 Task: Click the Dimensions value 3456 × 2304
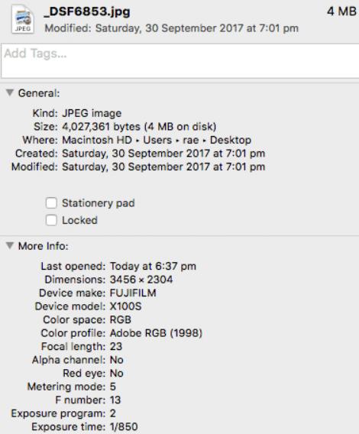click(x=141, y=280)
